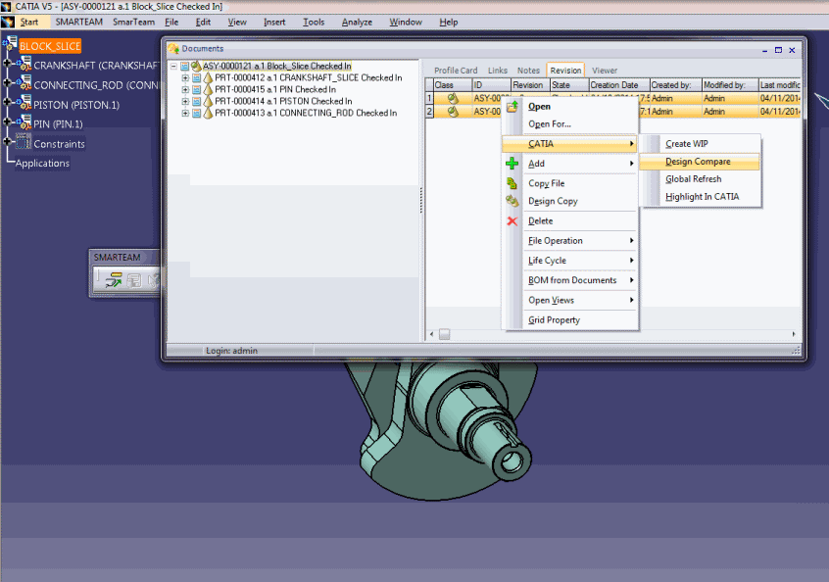The height and width of the screenshot is (582, 829).
Task: Click the class icon in revision row 2
Action: coord(453,112)
